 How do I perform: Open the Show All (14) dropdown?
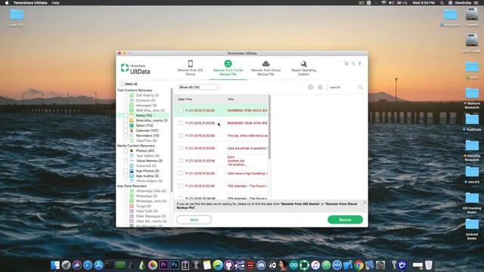pyautogui.click(x=199, y=88)
